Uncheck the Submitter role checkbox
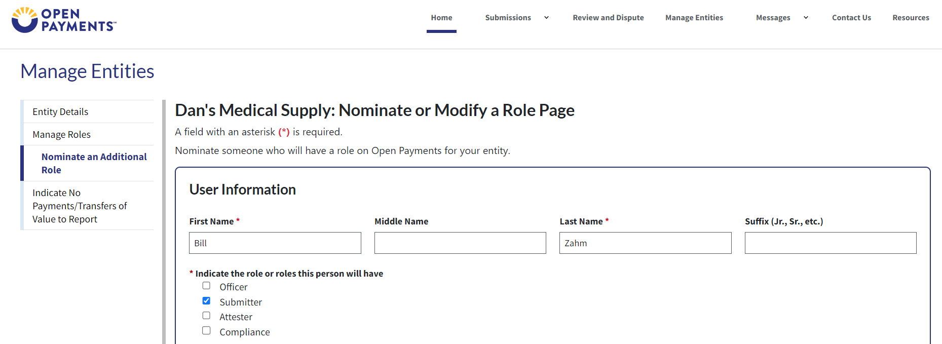The image size is (942, 344). click(206, 301)
